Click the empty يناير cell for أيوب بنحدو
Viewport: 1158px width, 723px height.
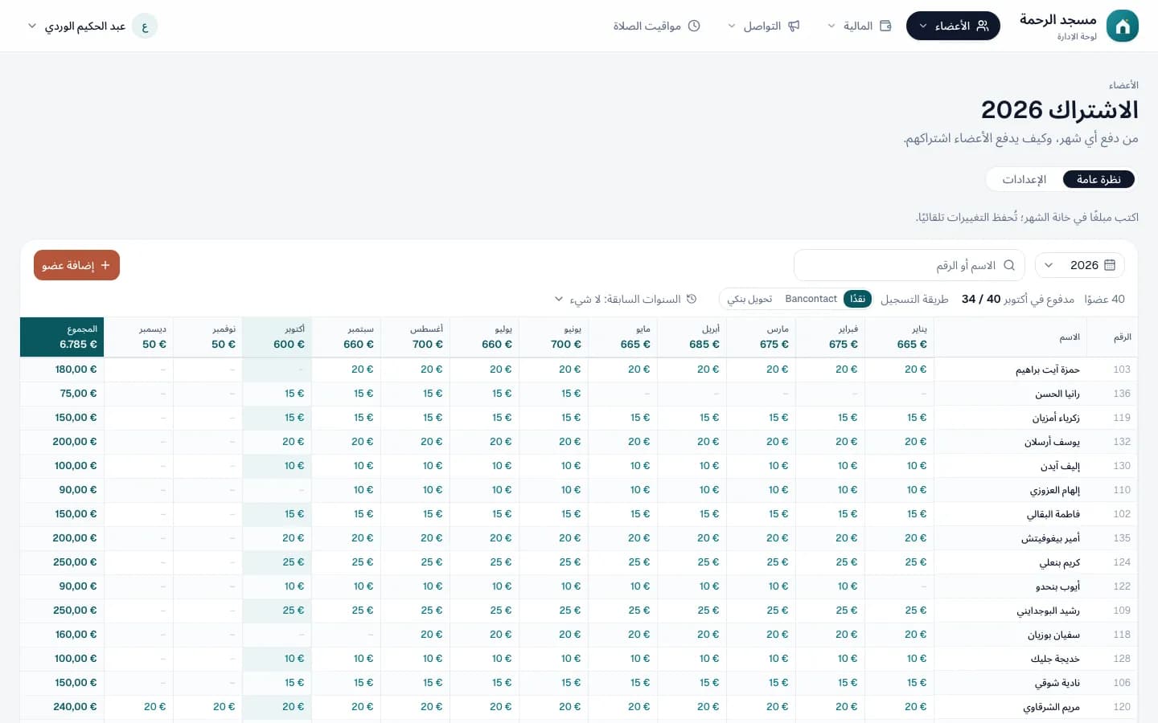899,586
